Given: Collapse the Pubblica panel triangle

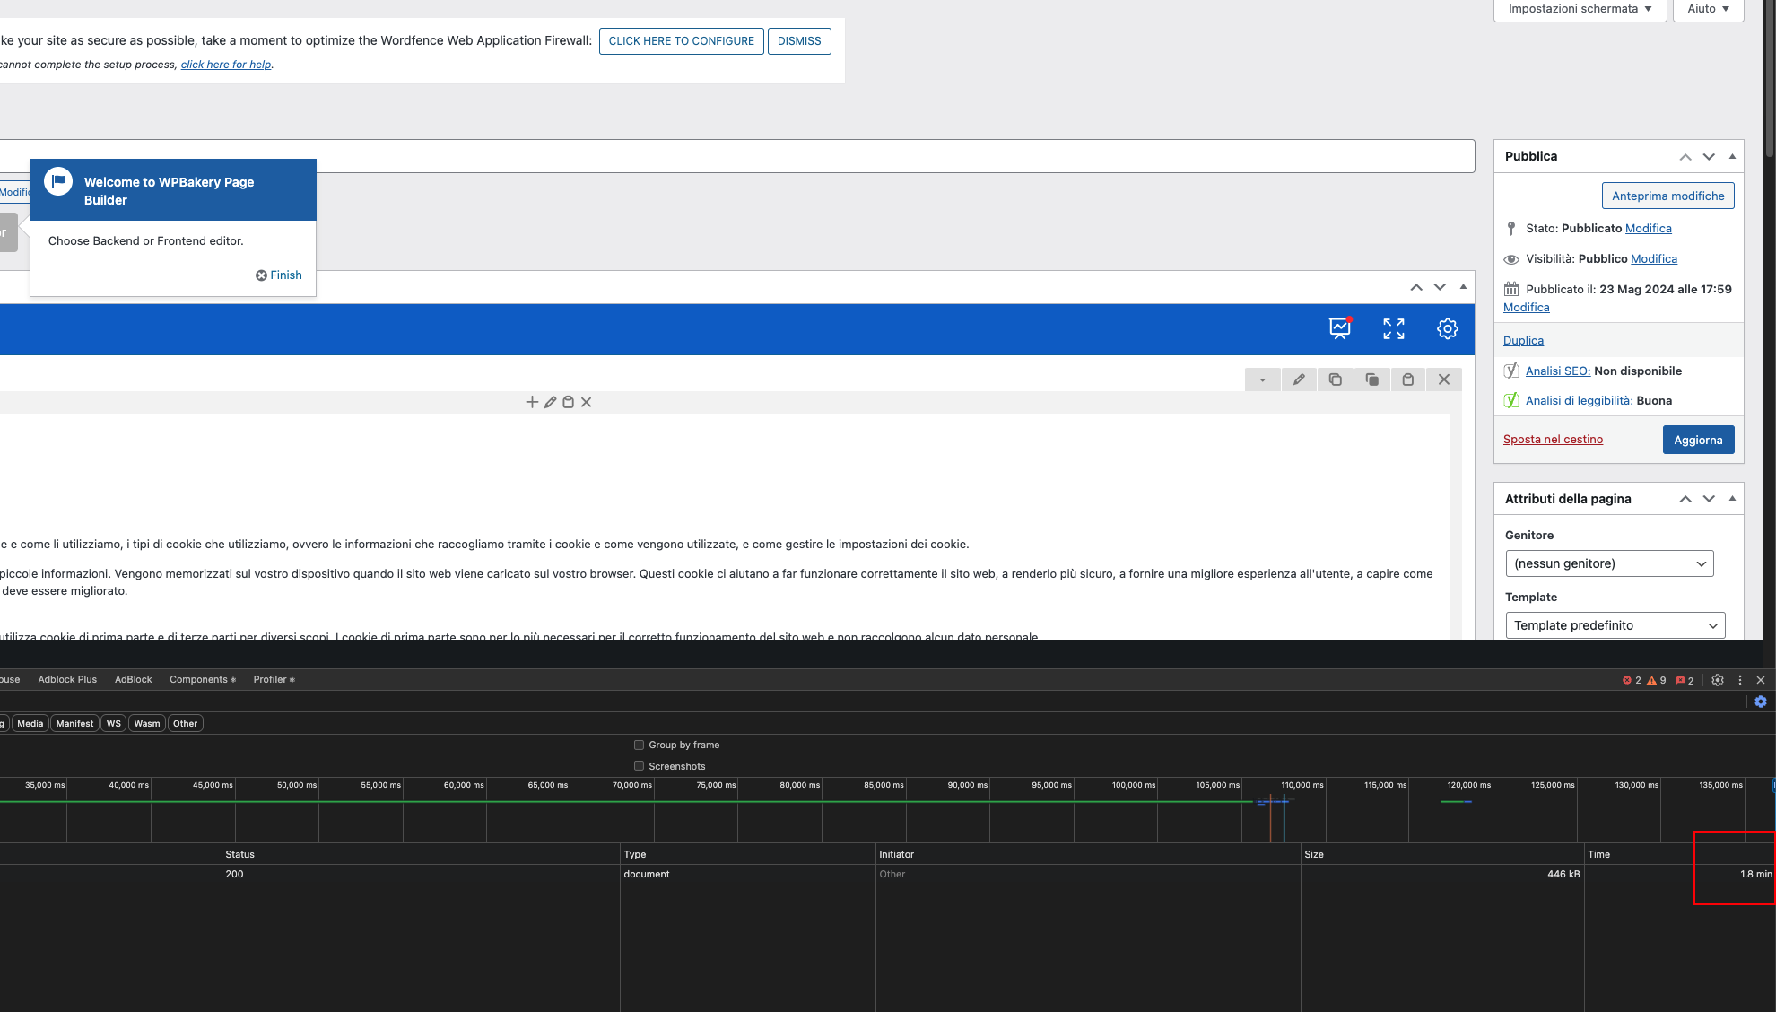Looking at the screenshot, I should coord(1732,156).
